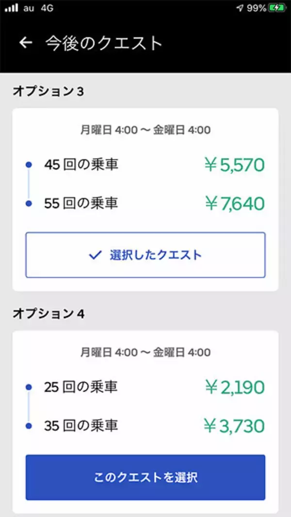Click the battery charging icon
Screen dimensions: 291x517
(x=277, y=8)
